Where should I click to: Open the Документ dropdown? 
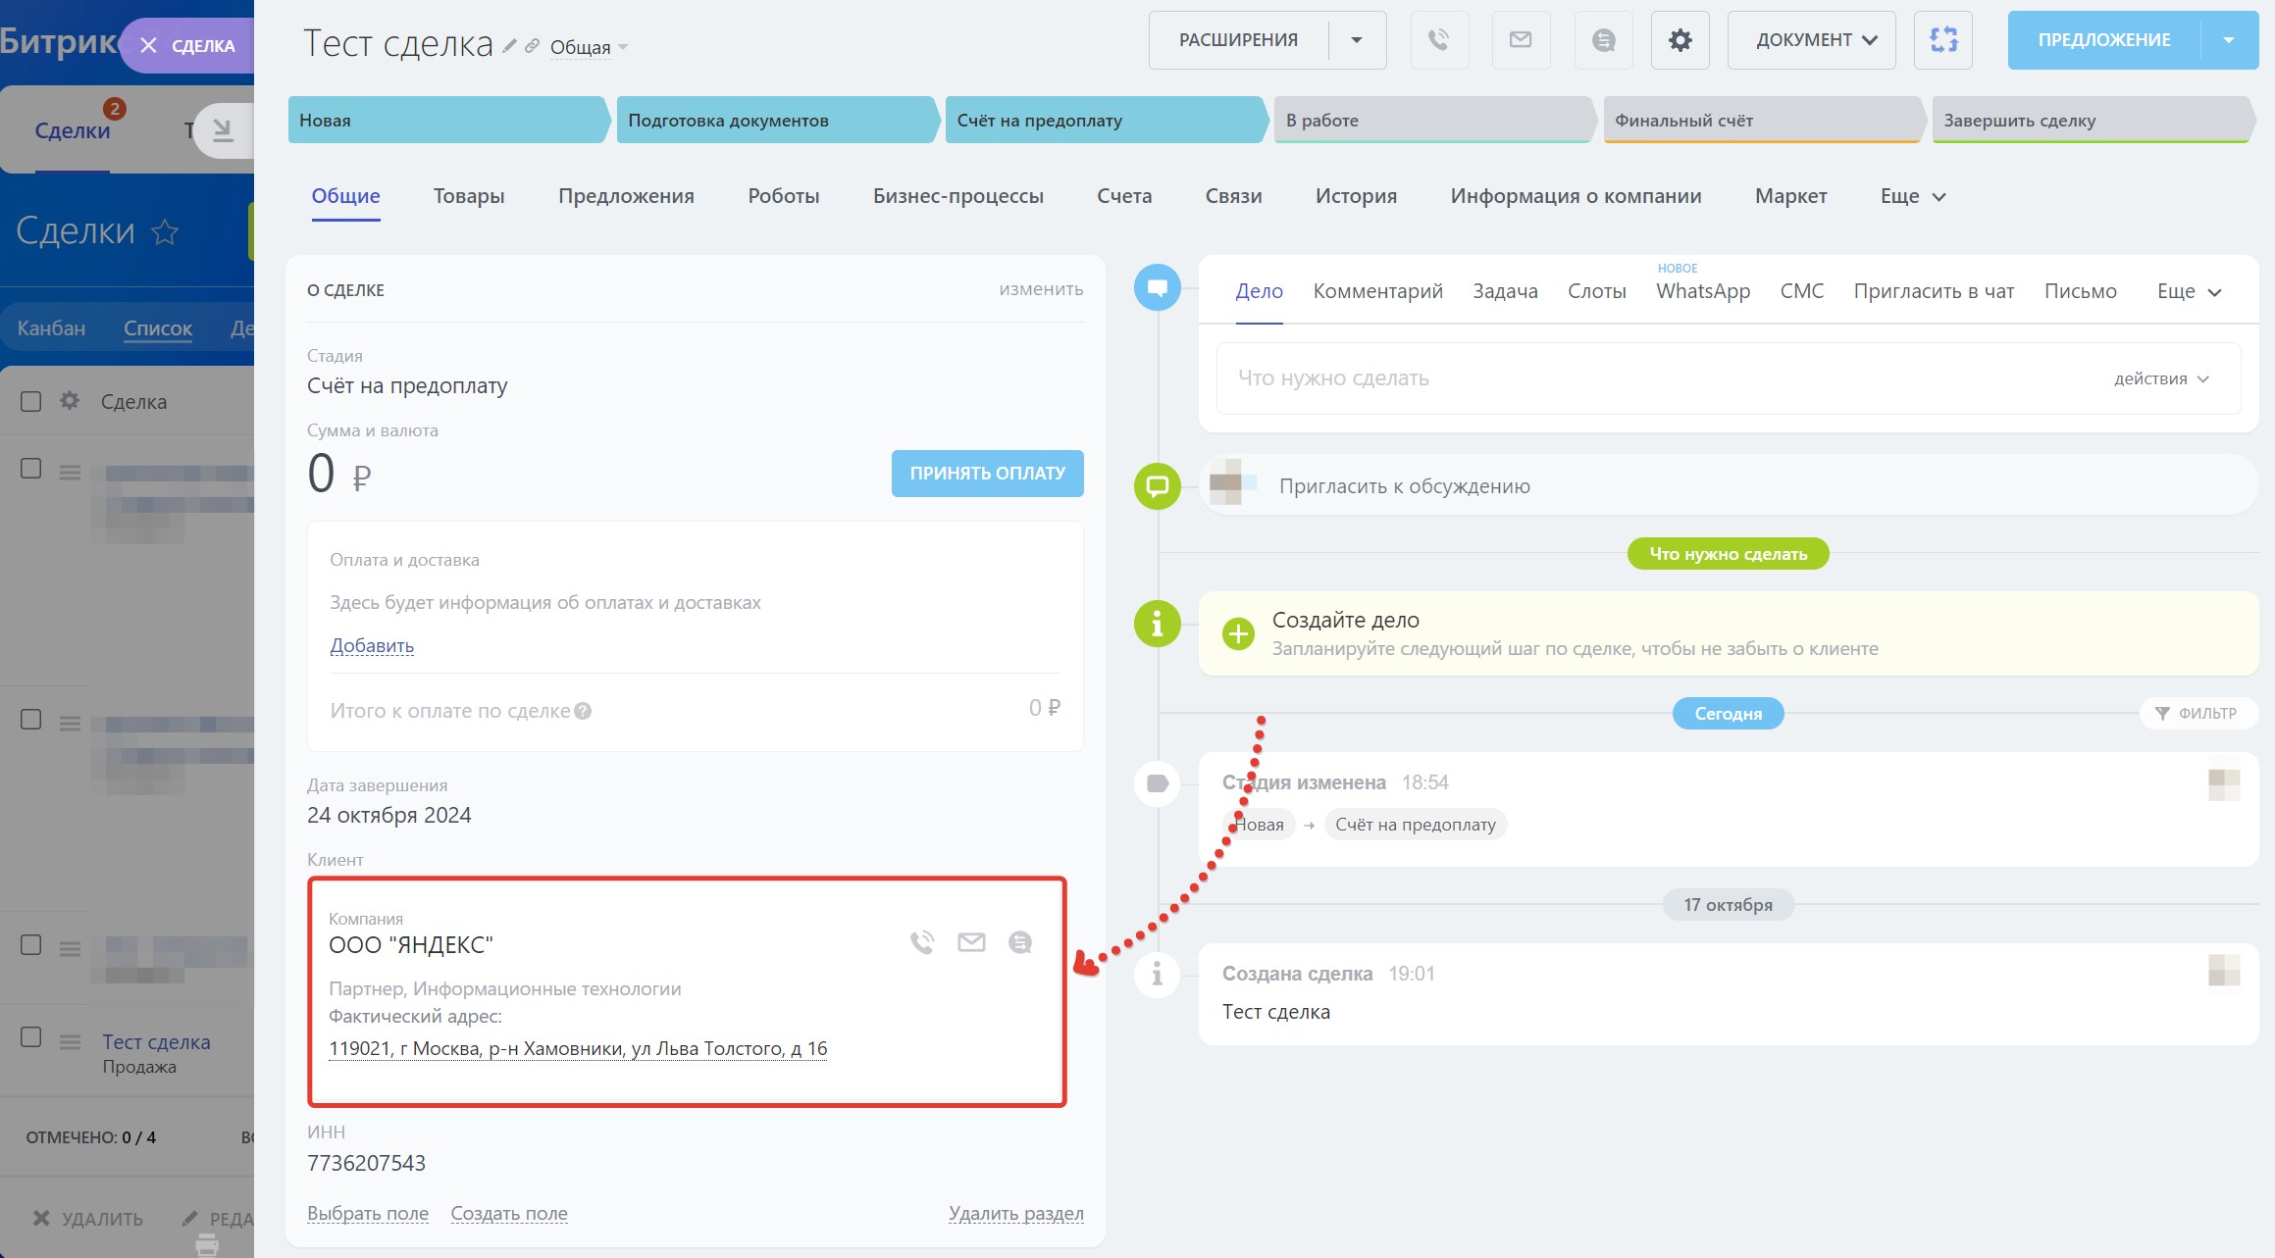click(x=1811, y=40)
